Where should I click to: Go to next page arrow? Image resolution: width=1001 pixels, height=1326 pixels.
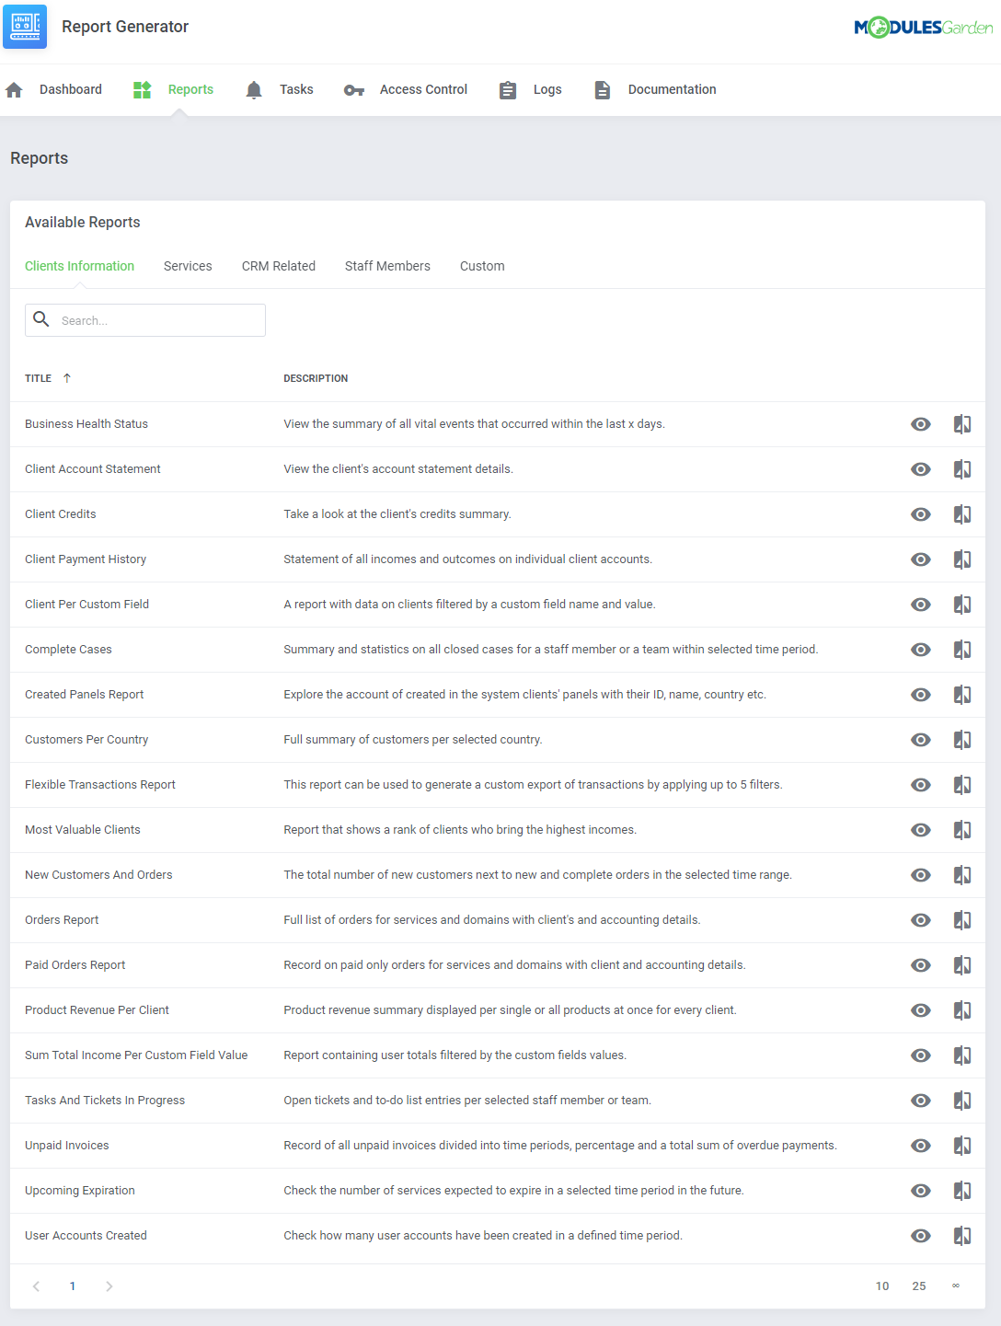pos(109,1286)
